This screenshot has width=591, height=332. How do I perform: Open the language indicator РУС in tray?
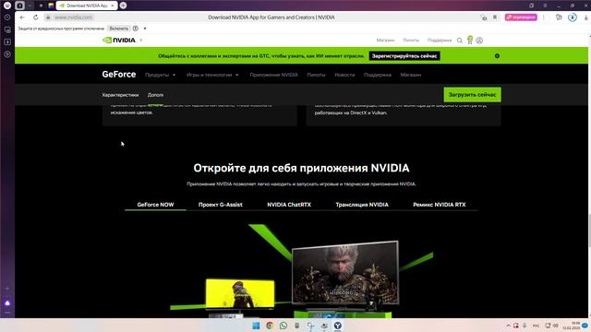pyautogui.click(x=536, y=326)
